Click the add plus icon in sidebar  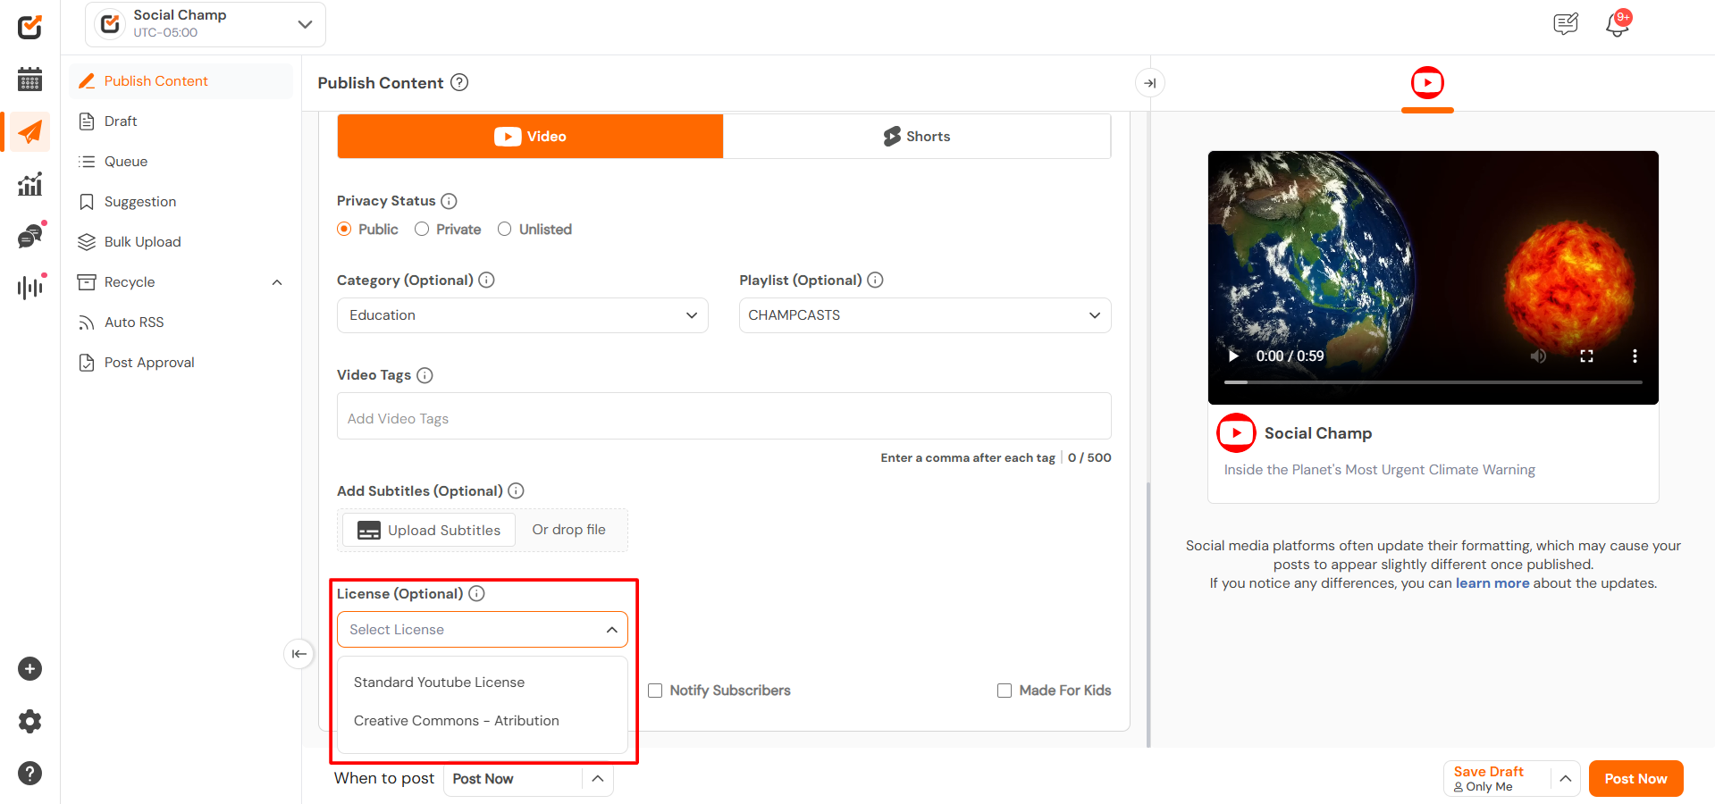(29, 669)
